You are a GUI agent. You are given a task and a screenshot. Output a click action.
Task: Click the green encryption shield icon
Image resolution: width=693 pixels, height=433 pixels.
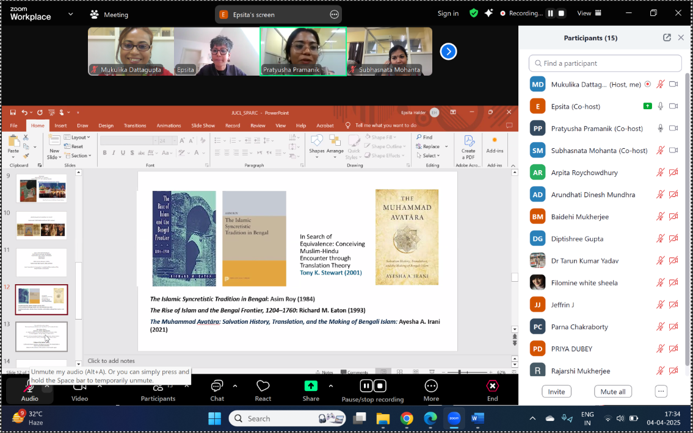pyautogui.click(x=473, y=13)
